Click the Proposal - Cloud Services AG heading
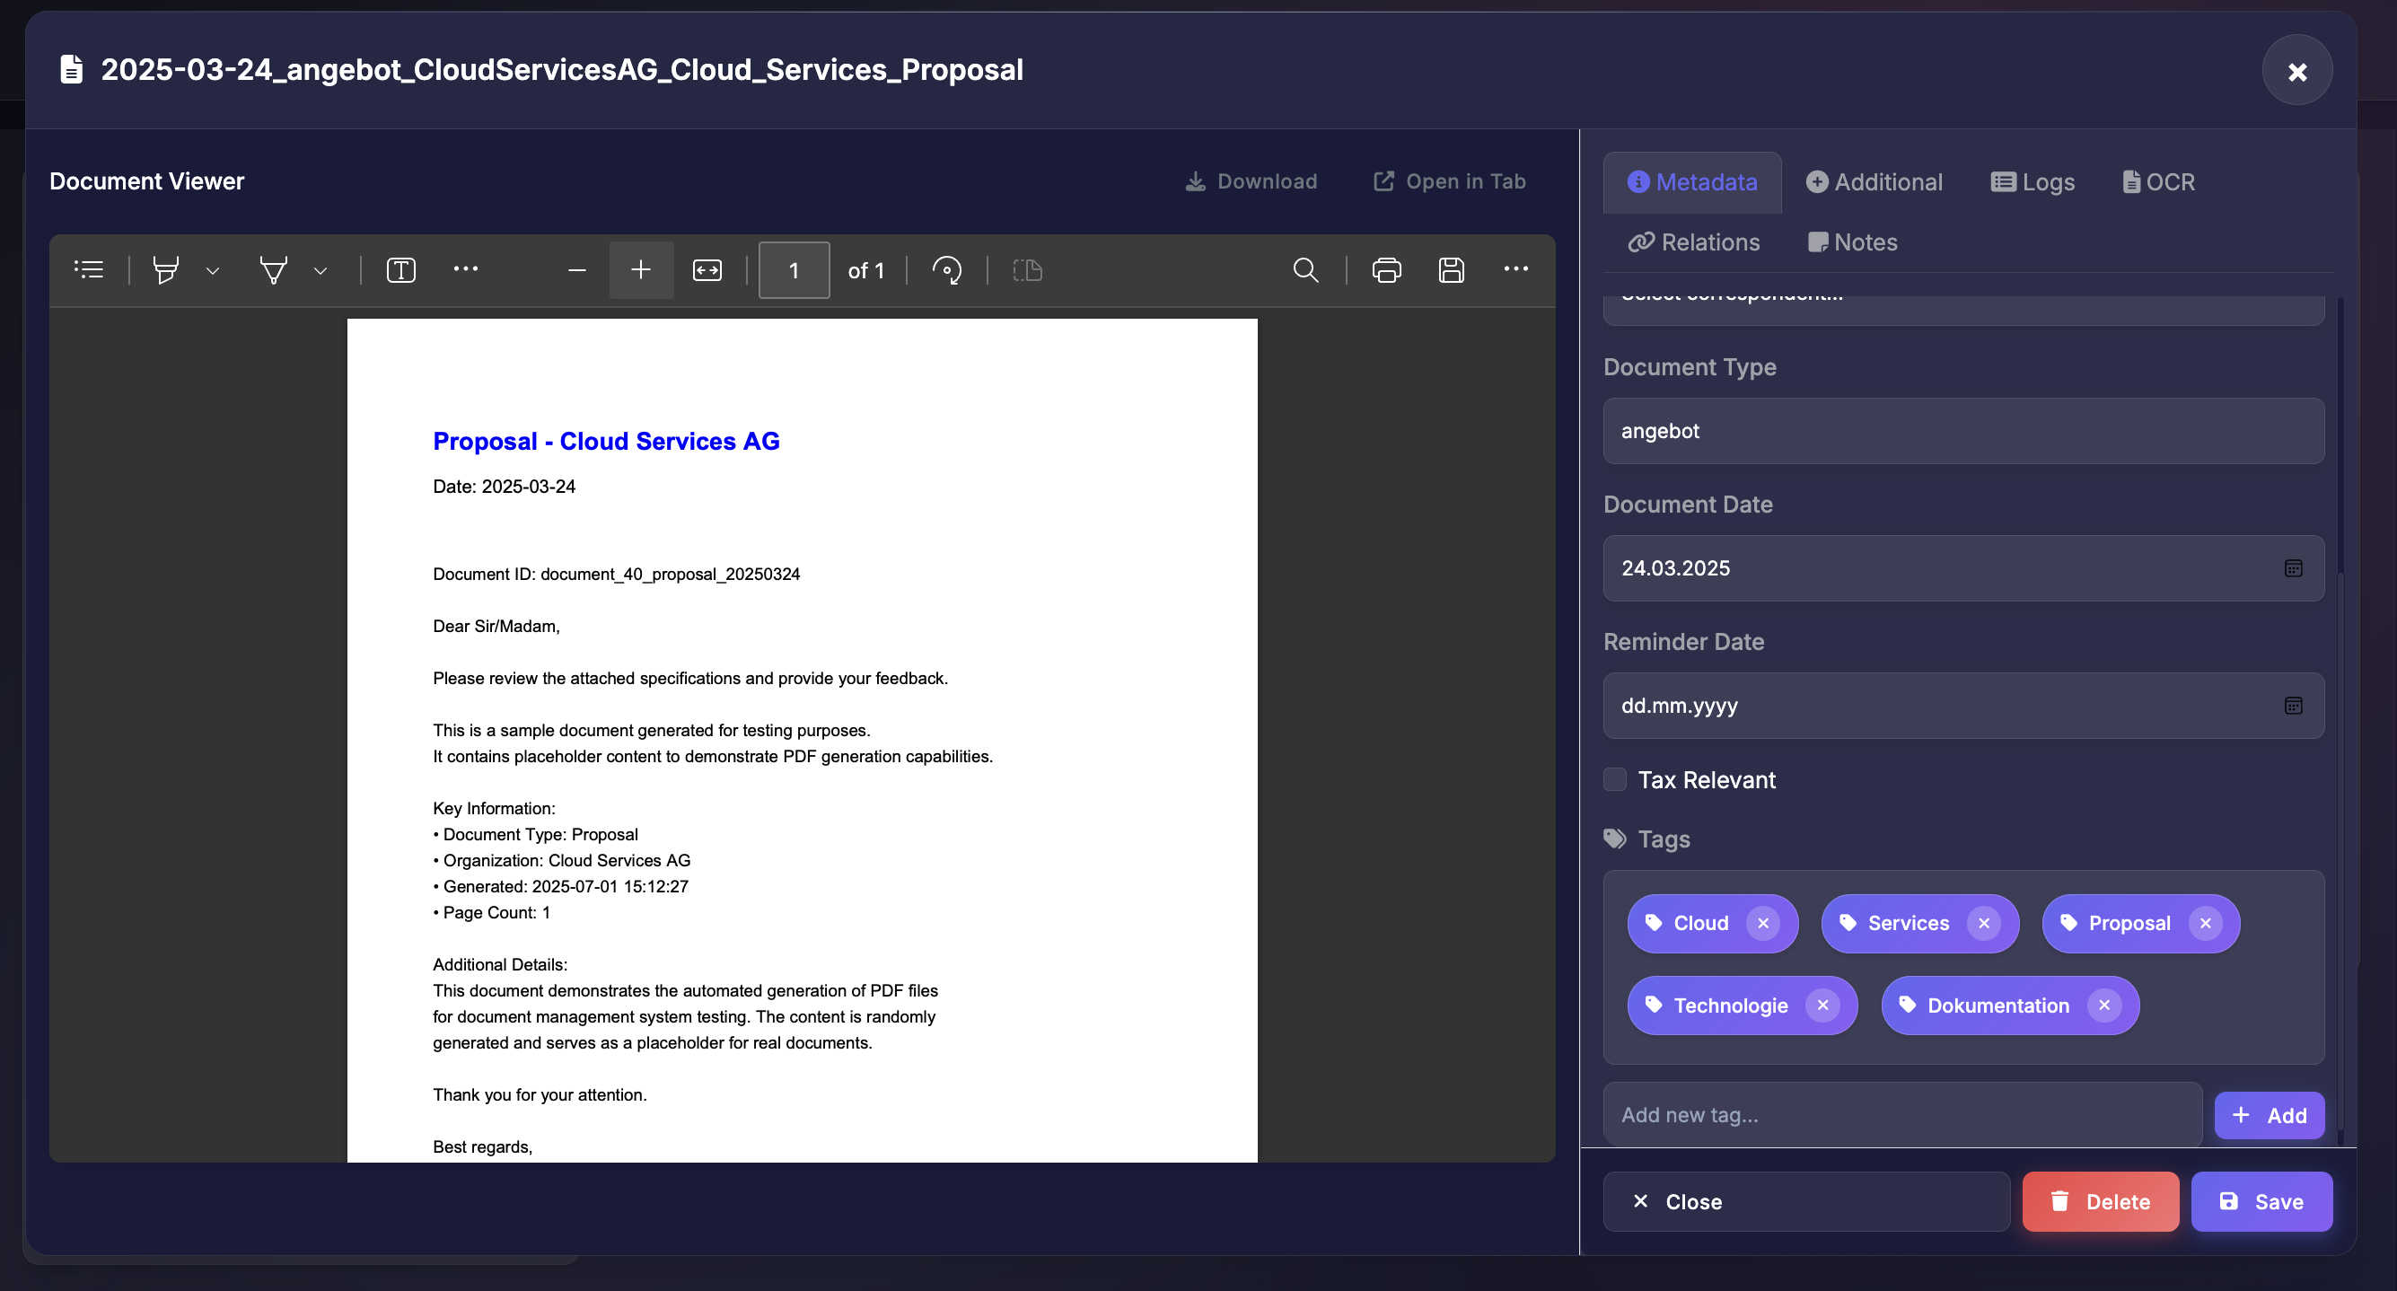 click(x=606, y=441)
